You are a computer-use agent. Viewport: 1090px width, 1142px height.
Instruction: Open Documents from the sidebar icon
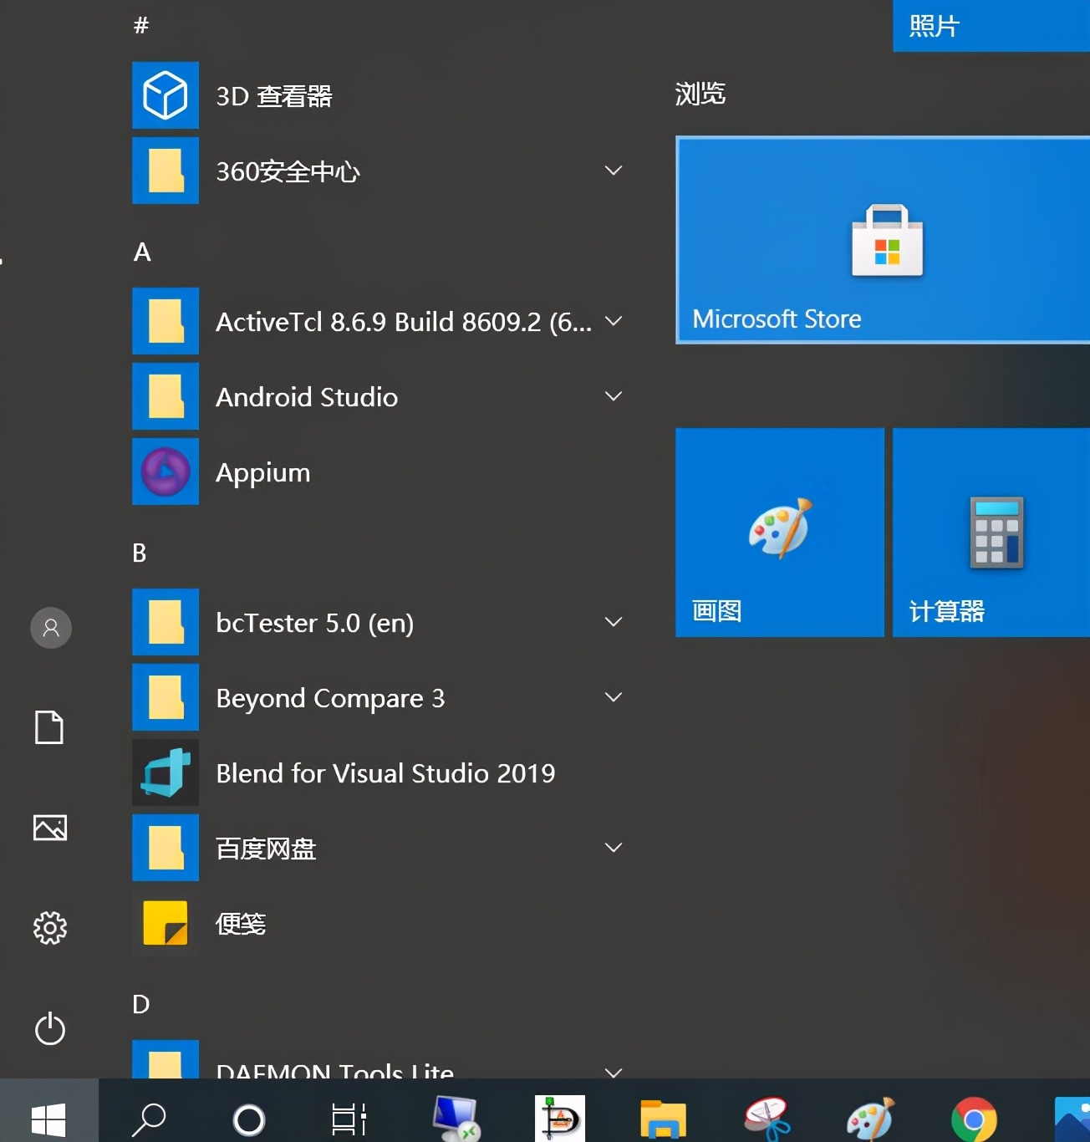tap(49, 727)
